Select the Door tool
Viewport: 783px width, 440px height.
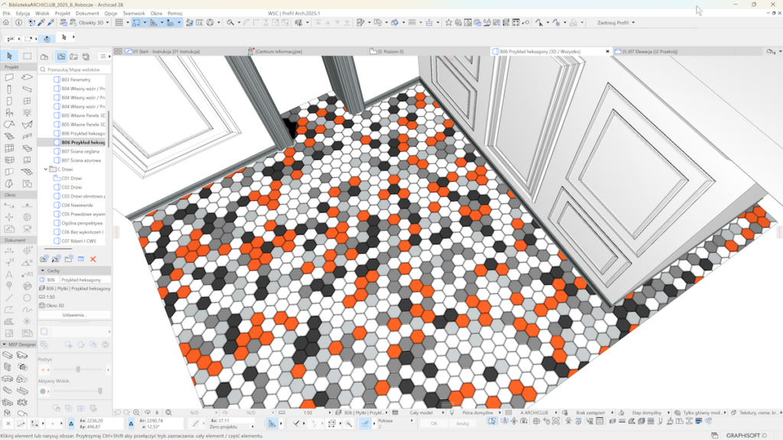9,102
